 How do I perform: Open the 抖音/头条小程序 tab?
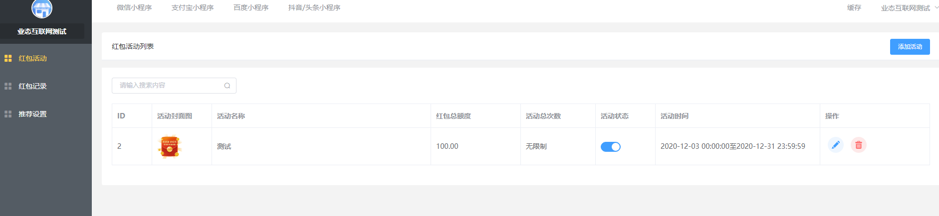point(314,7)
